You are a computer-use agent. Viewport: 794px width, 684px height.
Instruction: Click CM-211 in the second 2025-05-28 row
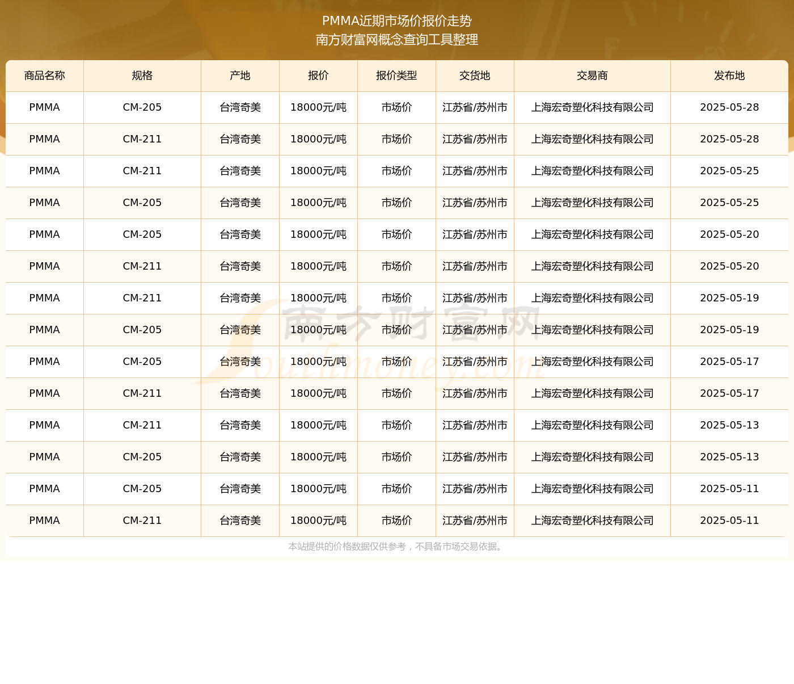(142, 139)
